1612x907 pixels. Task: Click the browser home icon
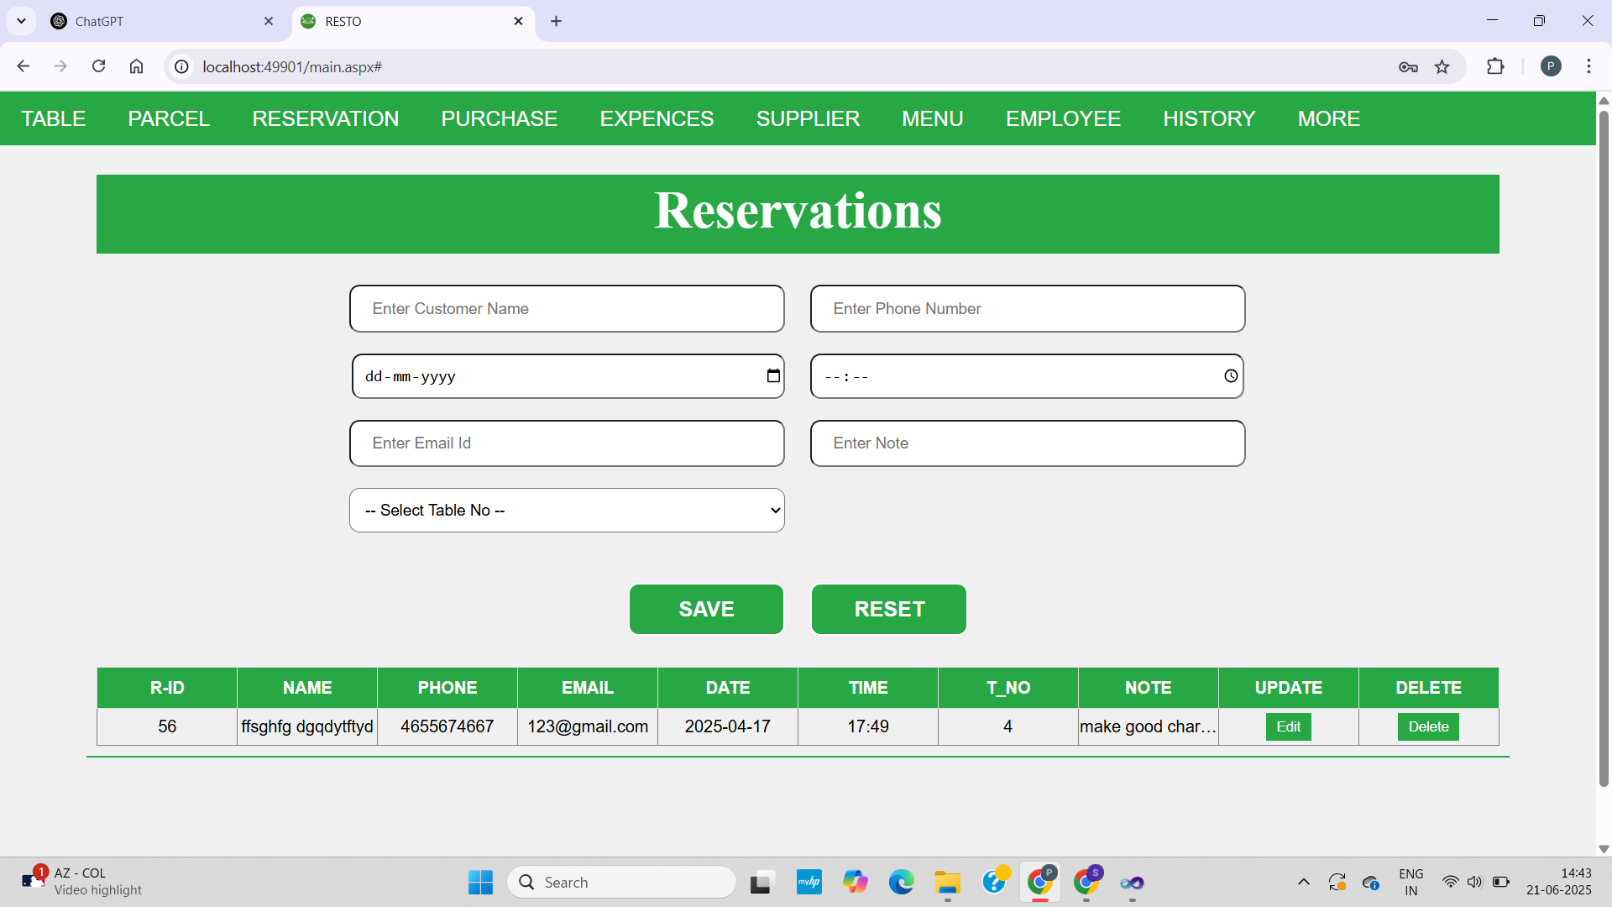[x=136, y=66]
